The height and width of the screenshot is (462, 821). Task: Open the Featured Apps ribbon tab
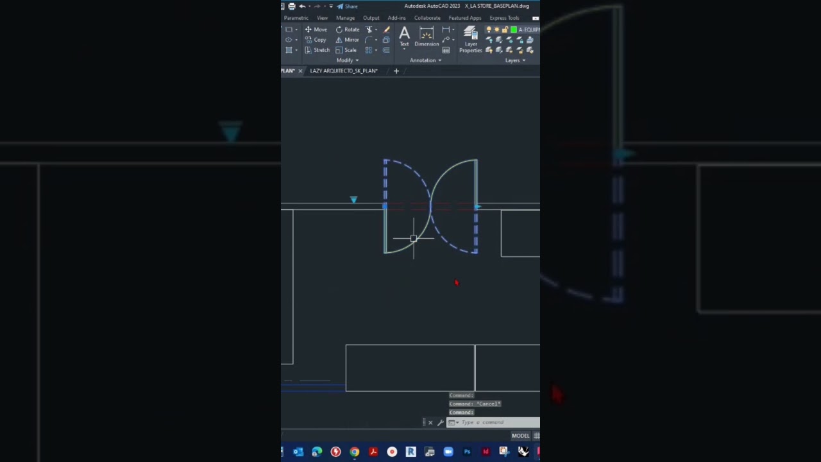point(465,18)
